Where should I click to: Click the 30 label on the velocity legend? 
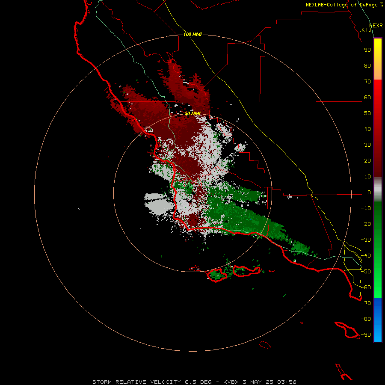coord(367,145)
